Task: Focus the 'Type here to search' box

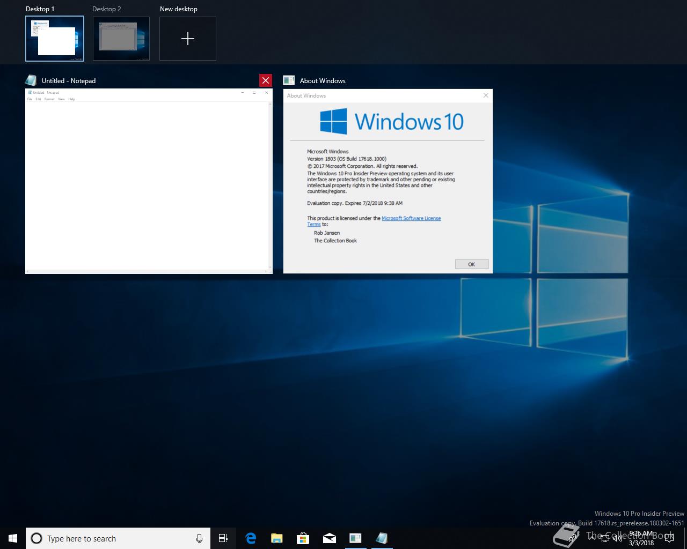Action: point(118,538)
